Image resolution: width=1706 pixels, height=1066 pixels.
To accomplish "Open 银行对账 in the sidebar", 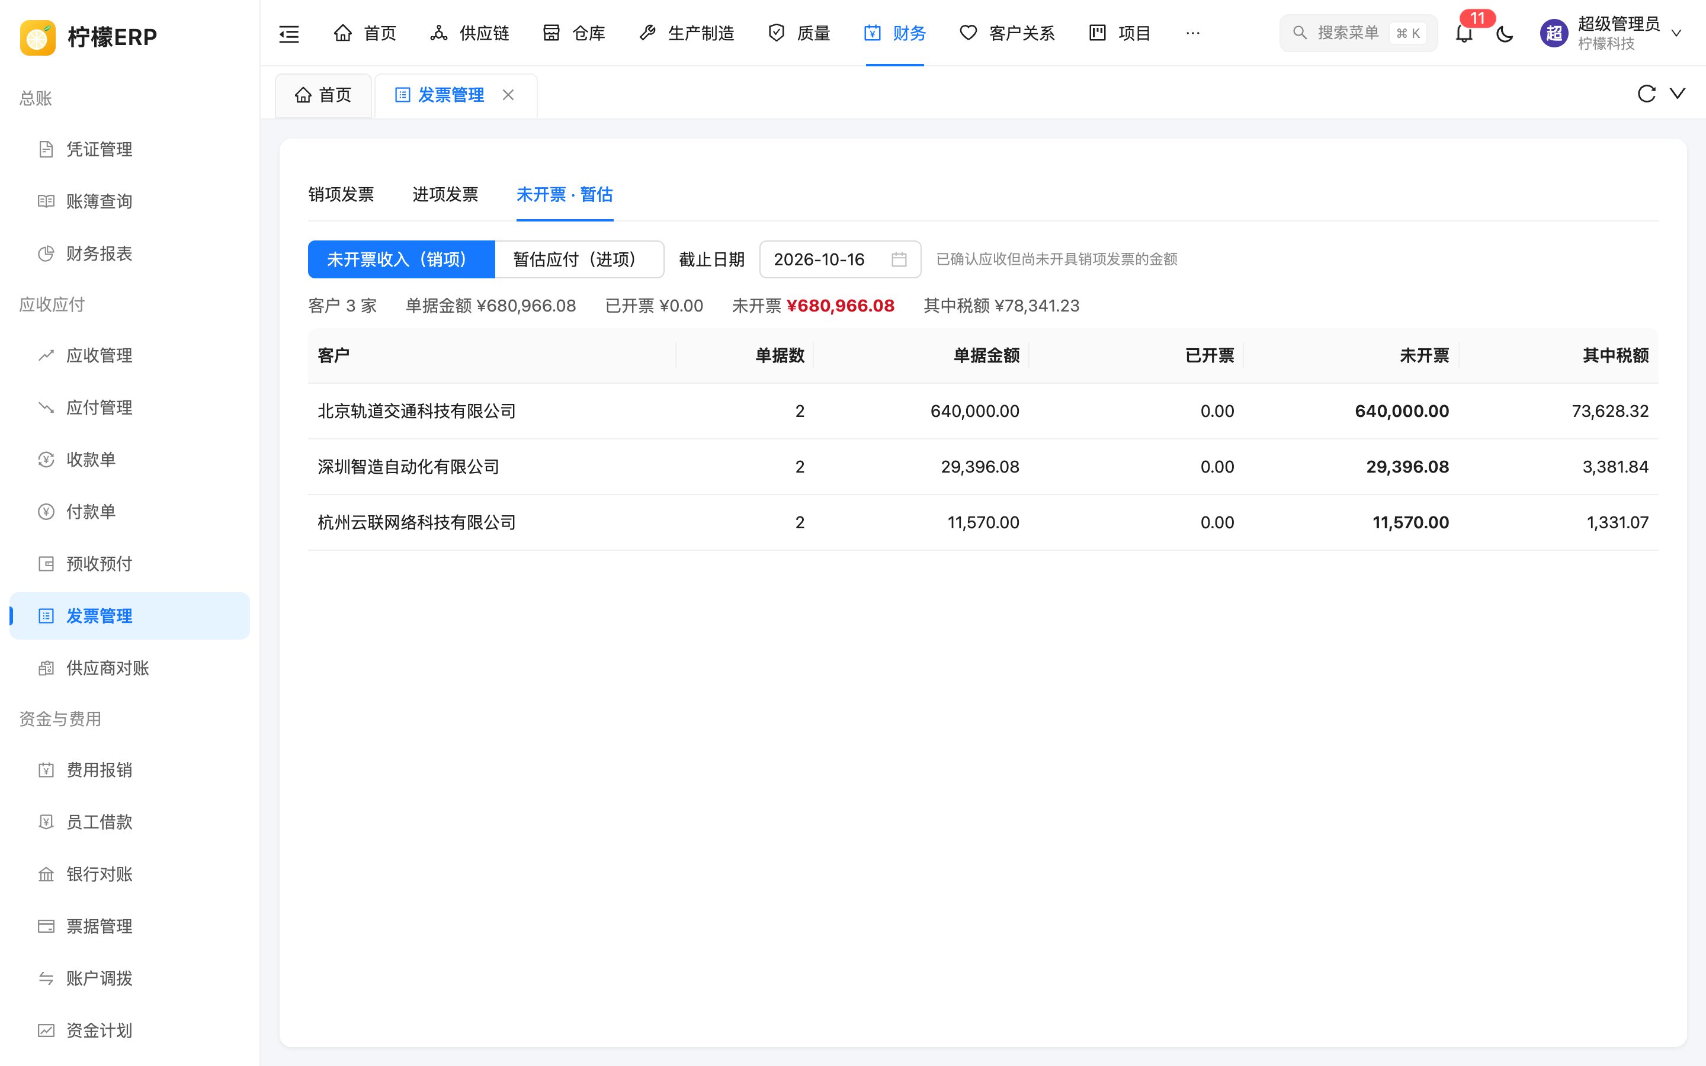I will (130, 874).
